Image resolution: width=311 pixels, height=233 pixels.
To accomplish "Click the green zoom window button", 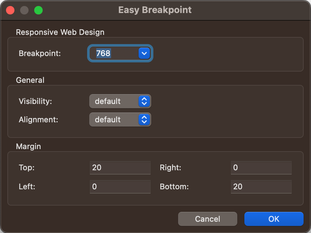I will click(38, 10).
